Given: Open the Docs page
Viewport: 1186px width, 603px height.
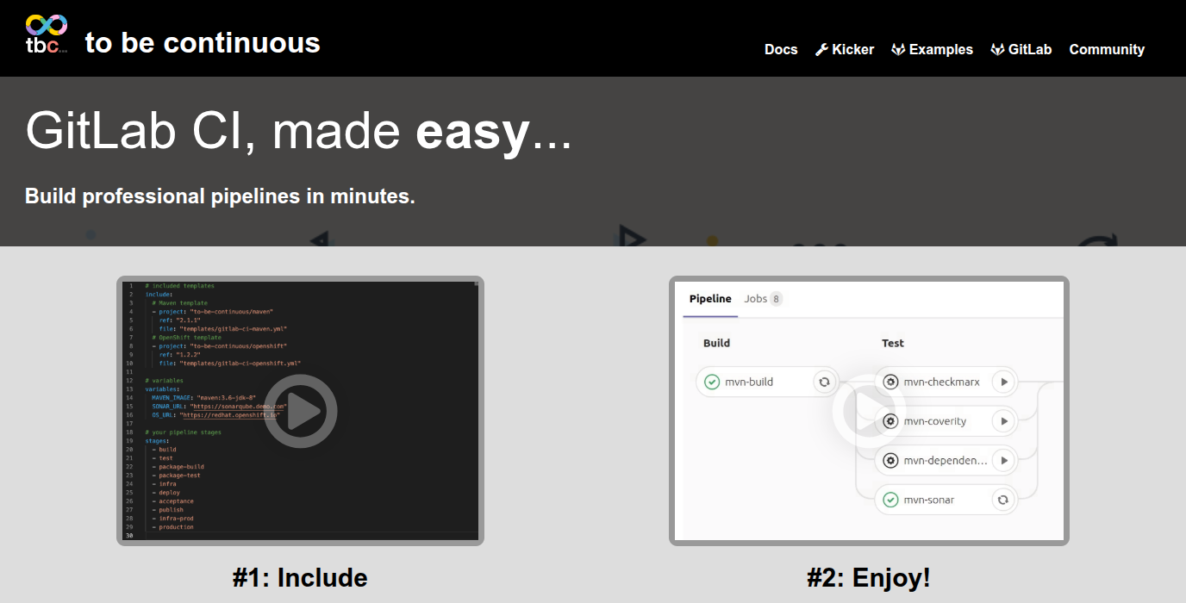Looking at the screenshot, I should (781, 49).
